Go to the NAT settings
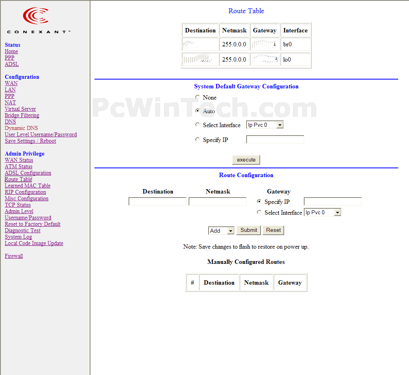This screenshot has width=409, height=375. 10,102
